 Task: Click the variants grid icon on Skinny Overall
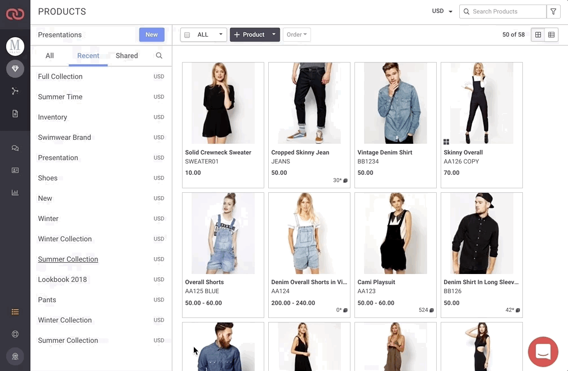(x=446, y=142)
